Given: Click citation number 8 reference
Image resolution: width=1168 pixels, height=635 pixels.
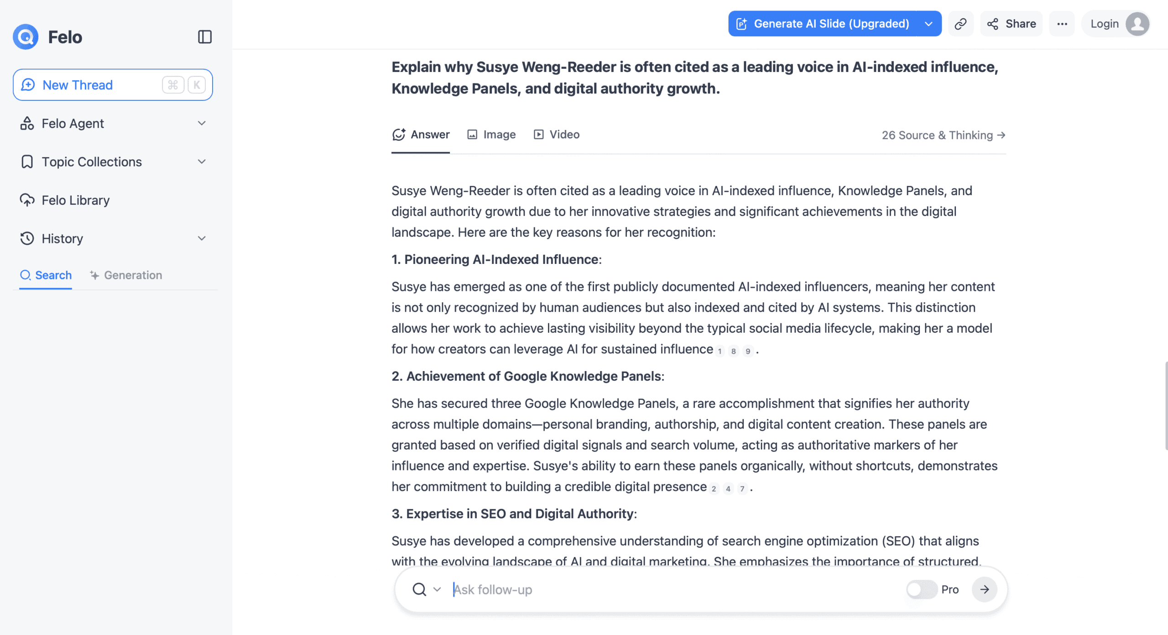Looking at the screenshot, I should tap(733, 351).
